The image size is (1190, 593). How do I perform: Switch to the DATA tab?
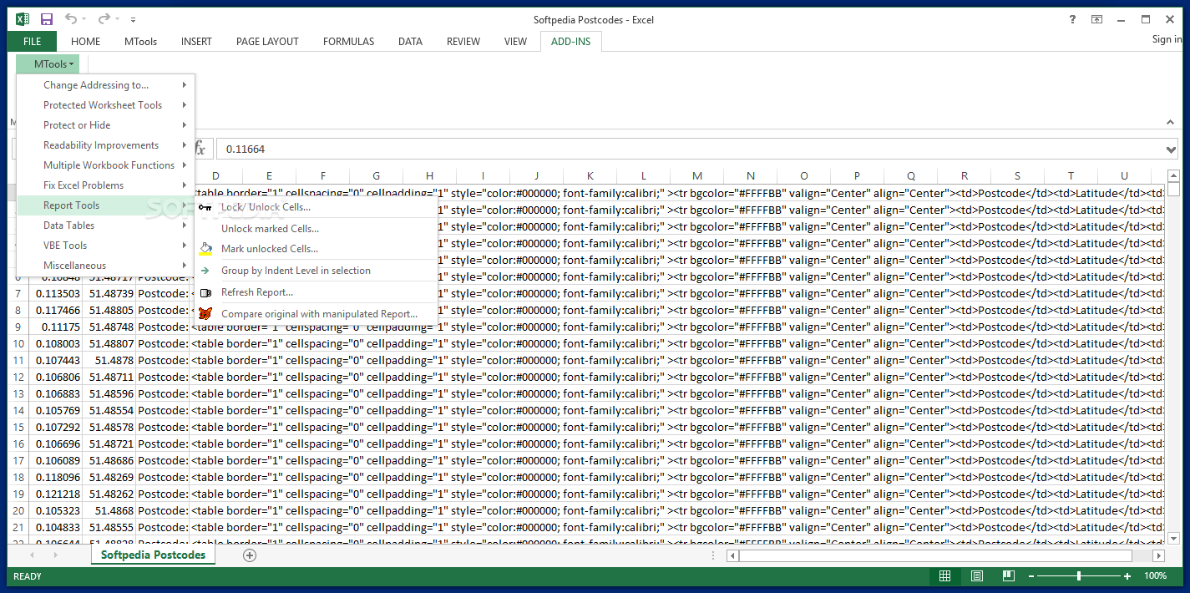coord(410,41)
